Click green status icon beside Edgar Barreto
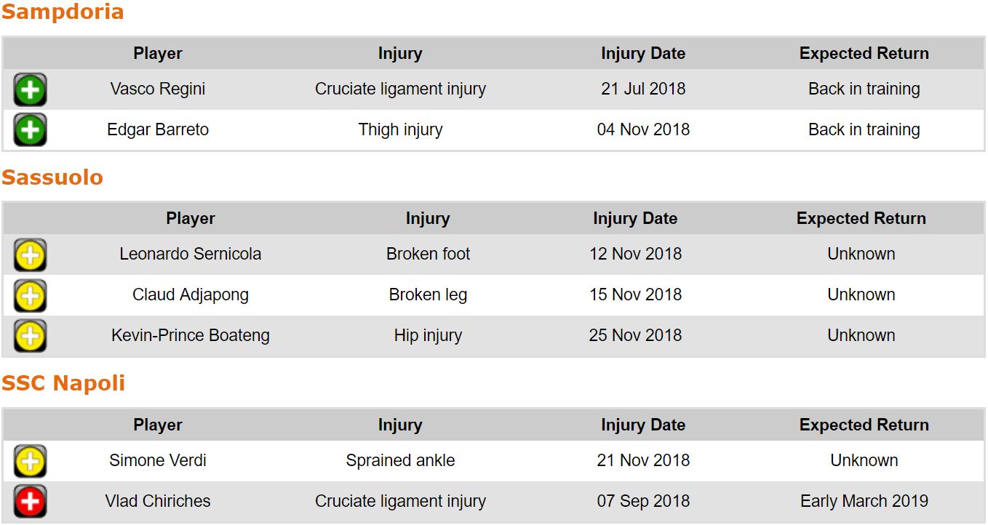Viewport: 988px width, 525px height. 30,131
